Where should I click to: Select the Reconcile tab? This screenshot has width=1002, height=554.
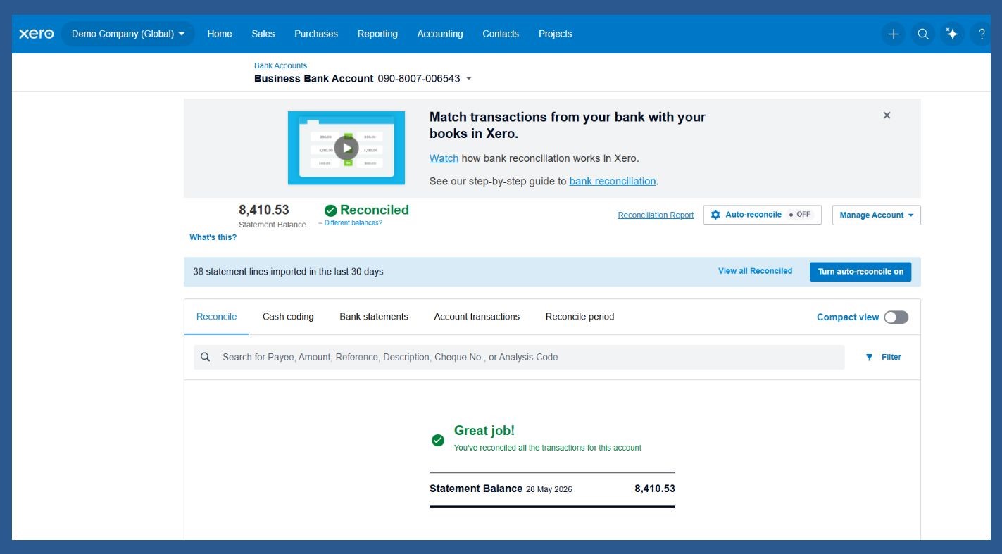pos(217,317)
